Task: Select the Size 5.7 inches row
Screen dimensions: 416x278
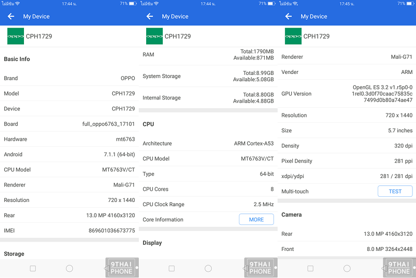Action: [x=347, y=130]
